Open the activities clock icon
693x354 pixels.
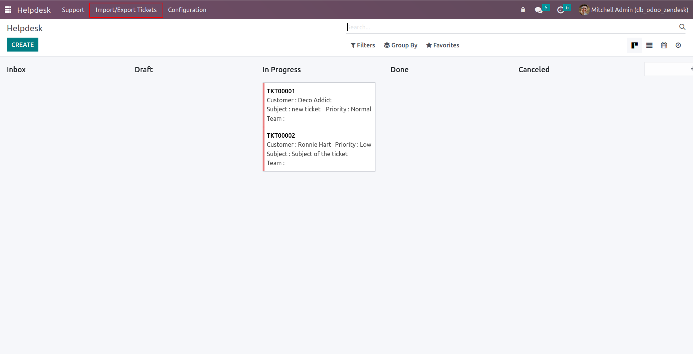point(561,10)
